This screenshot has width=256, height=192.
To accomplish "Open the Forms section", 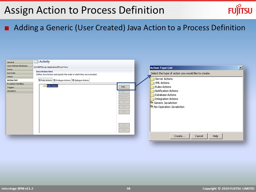I will pos(19,69).
